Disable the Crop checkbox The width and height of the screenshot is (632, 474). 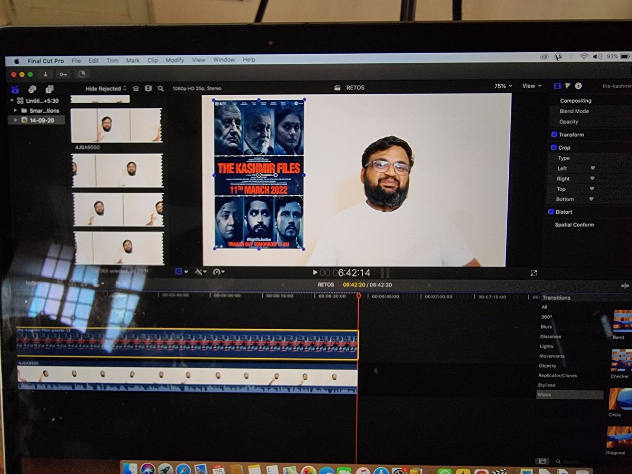coord(554,147)
